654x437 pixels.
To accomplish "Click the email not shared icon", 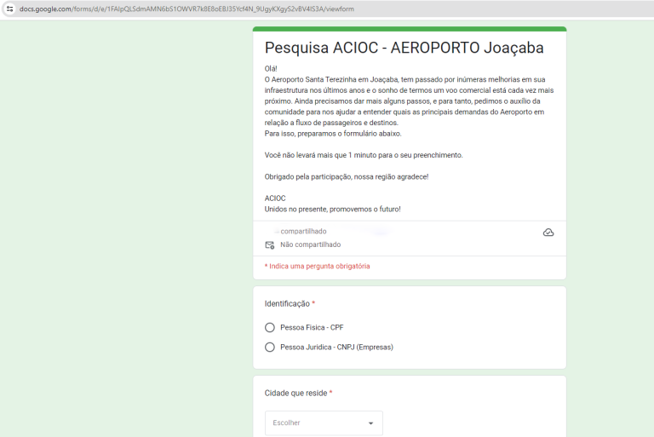I will 270,245.
